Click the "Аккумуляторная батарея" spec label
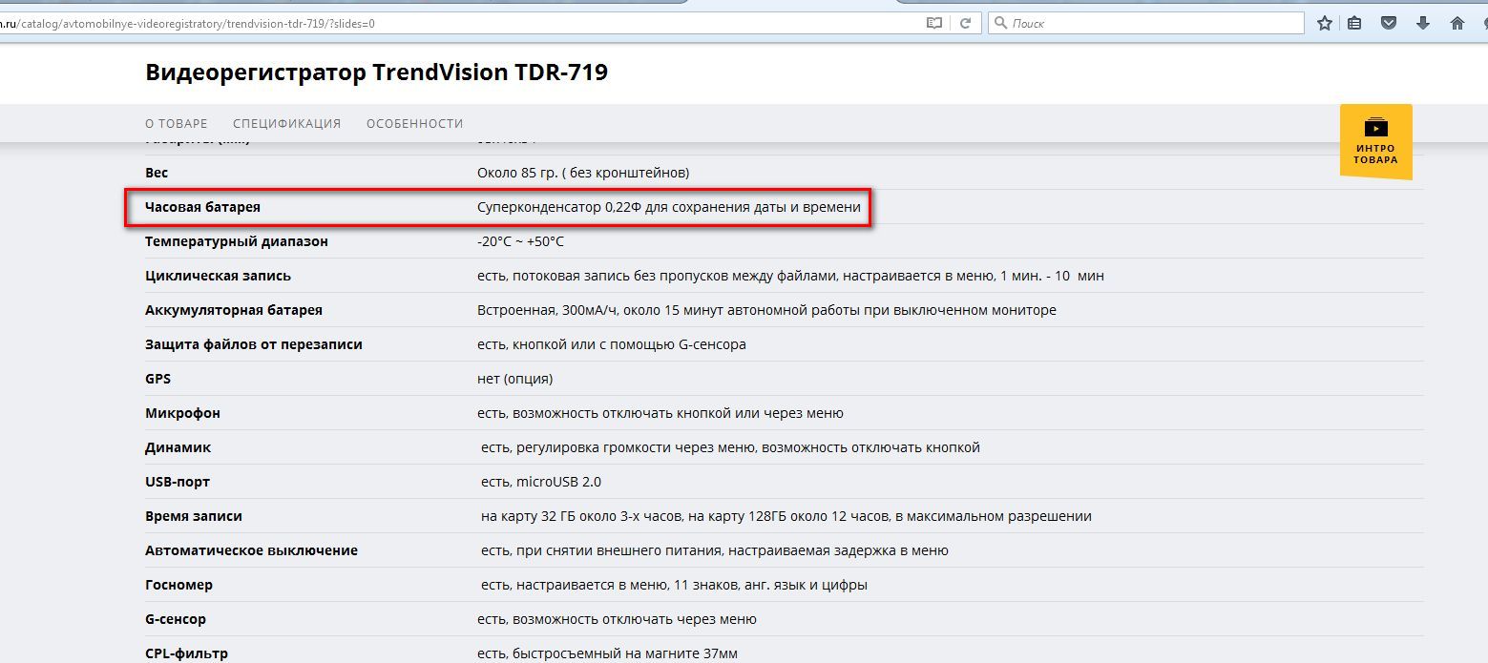The image size is (1488, 663). (233, 310)
